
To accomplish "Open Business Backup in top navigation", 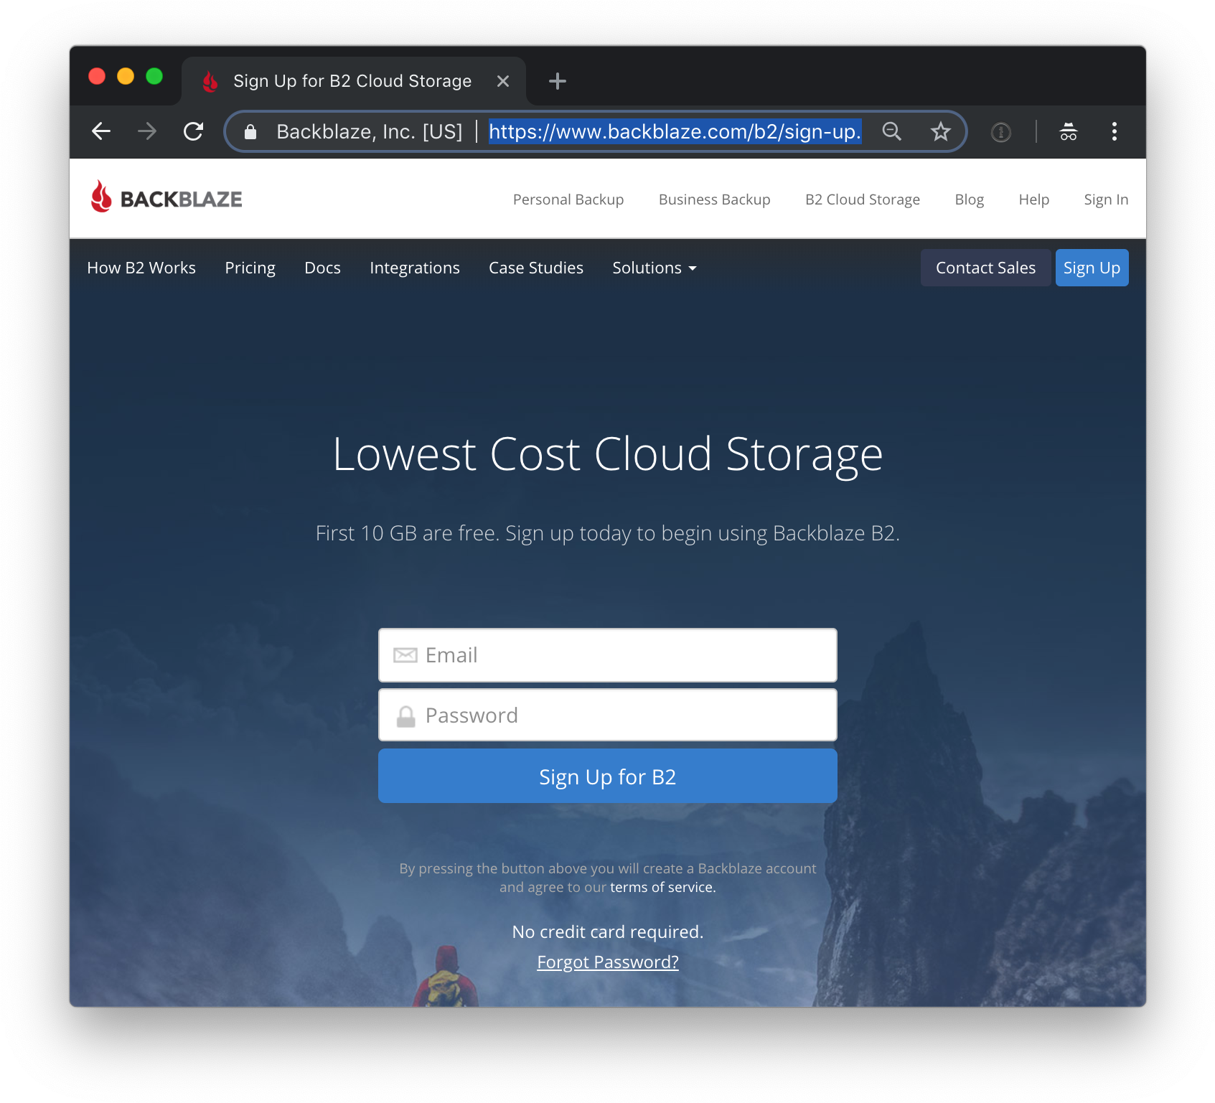I will [714, 200].
